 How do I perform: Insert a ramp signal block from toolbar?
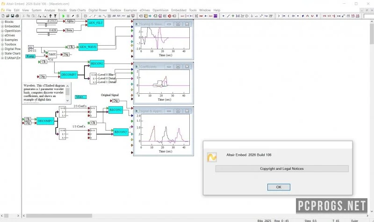90,16
